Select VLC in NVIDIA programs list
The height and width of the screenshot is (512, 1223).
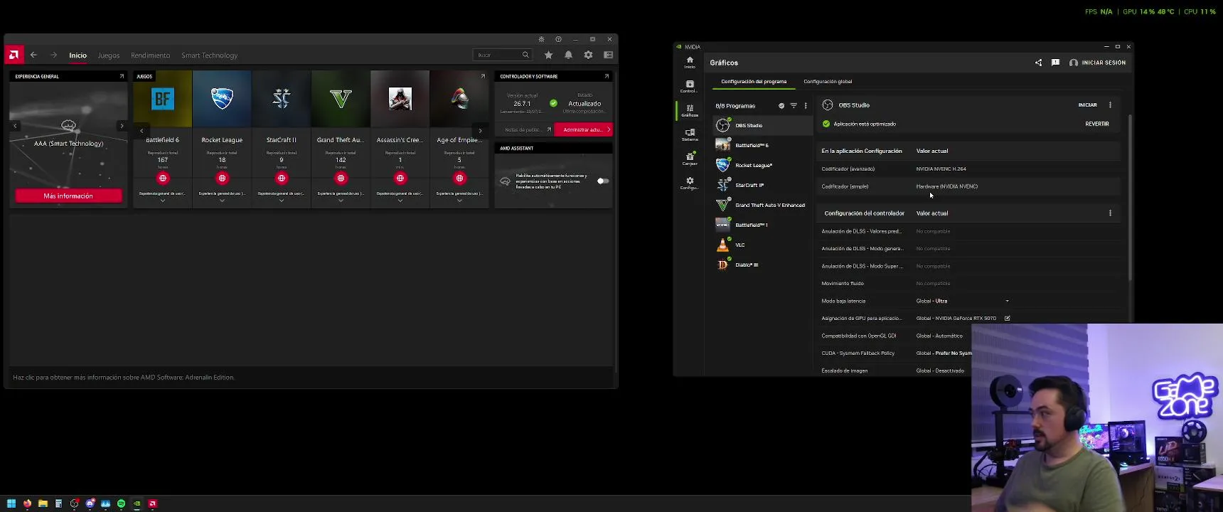762,245
